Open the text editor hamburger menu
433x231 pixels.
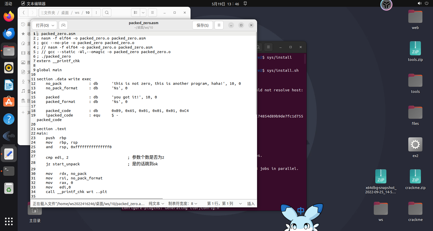coord(219,25)
